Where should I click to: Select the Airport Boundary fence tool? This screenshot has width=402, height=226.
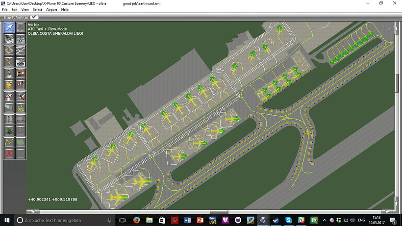9,108
